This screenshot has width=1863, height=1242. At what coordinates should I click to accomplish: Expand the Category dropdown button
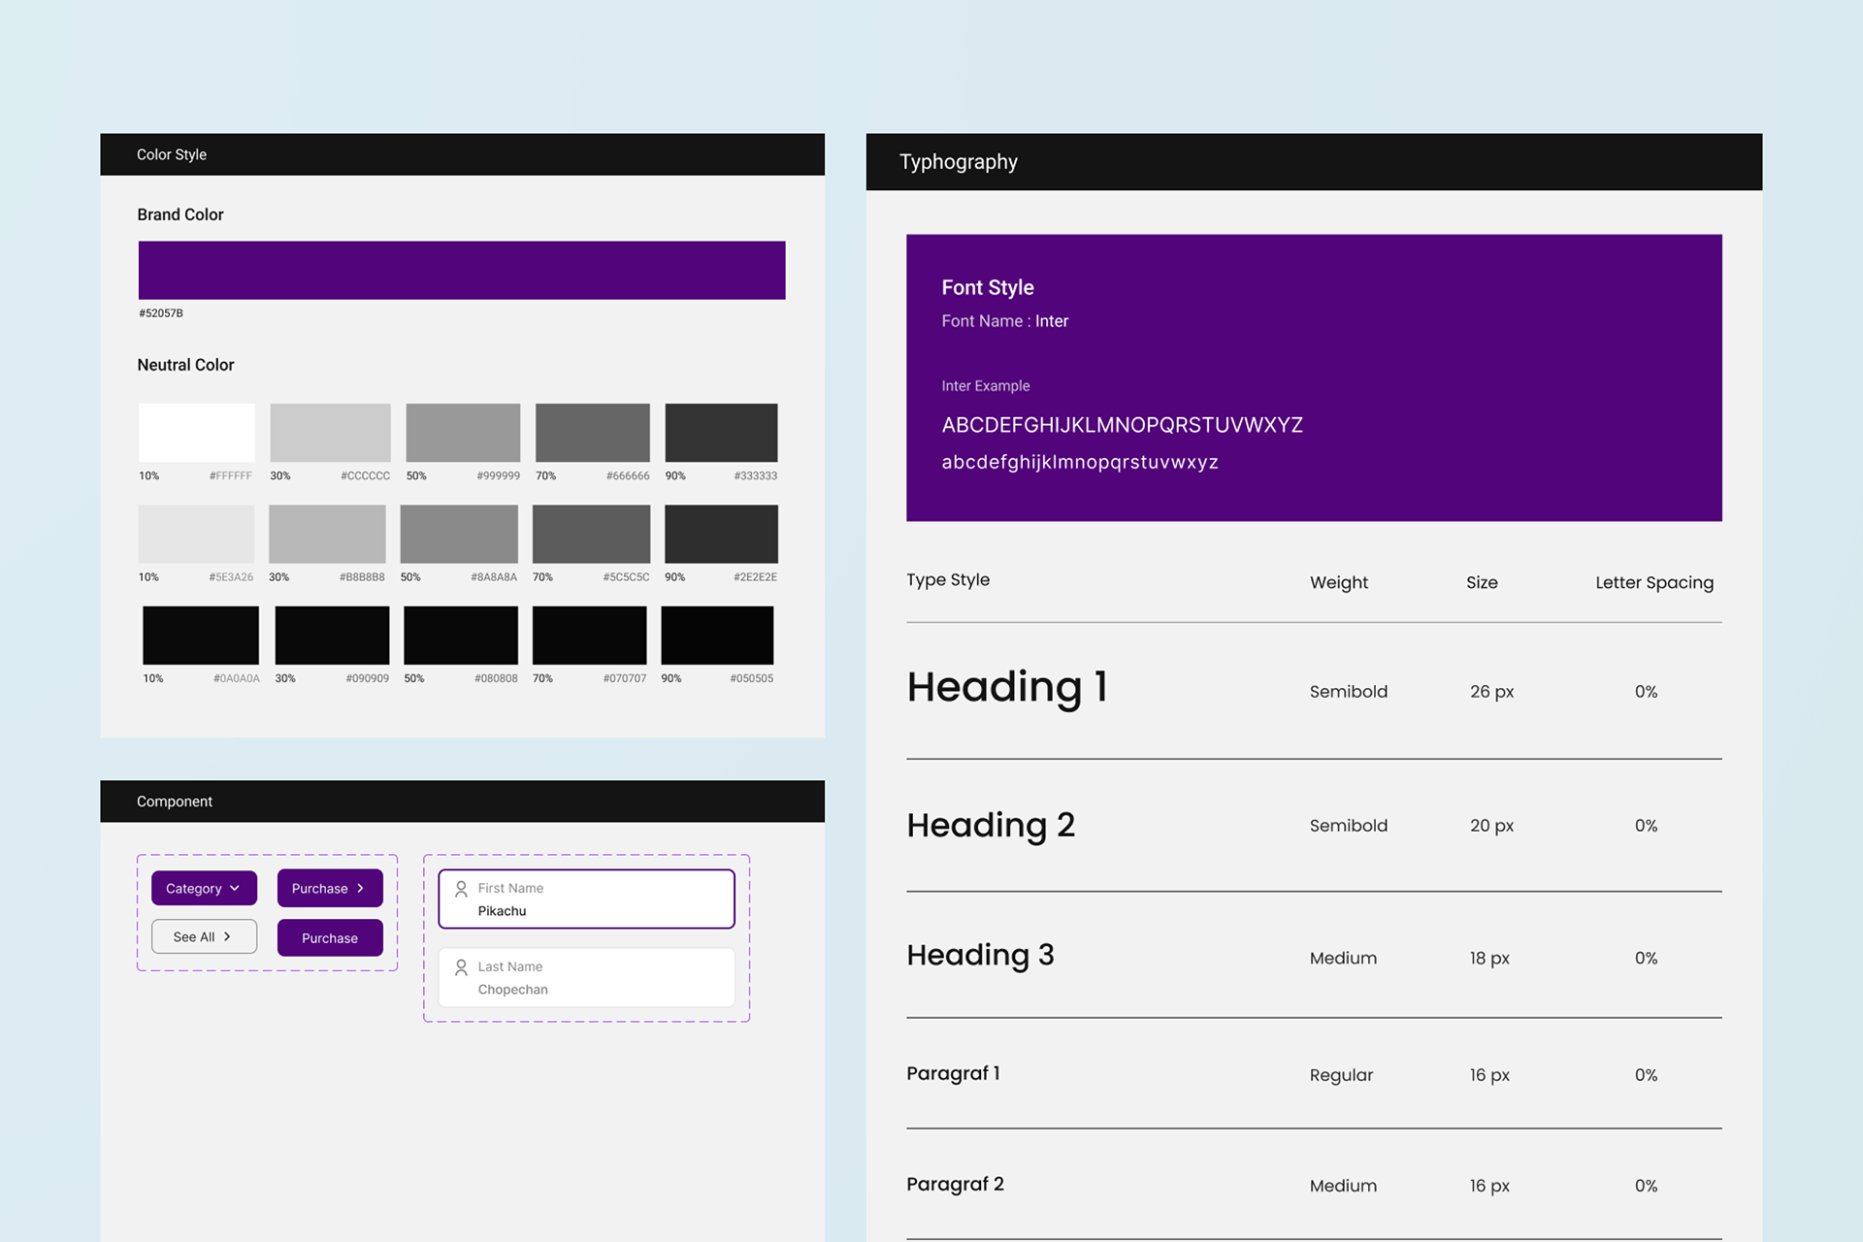pos(204,889)
